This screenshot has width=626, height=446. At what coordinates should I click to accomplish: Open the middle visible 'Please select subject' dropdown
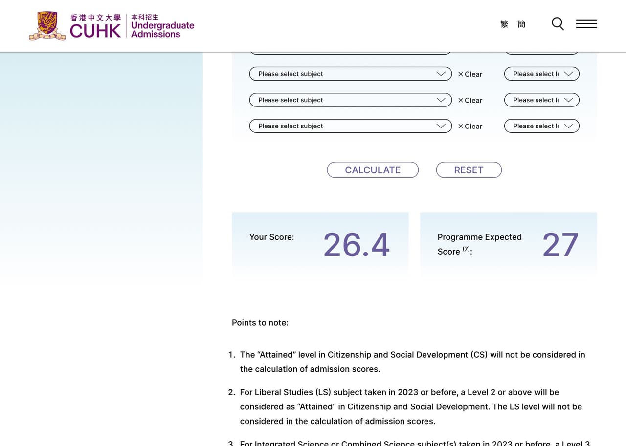click(350, 100)
